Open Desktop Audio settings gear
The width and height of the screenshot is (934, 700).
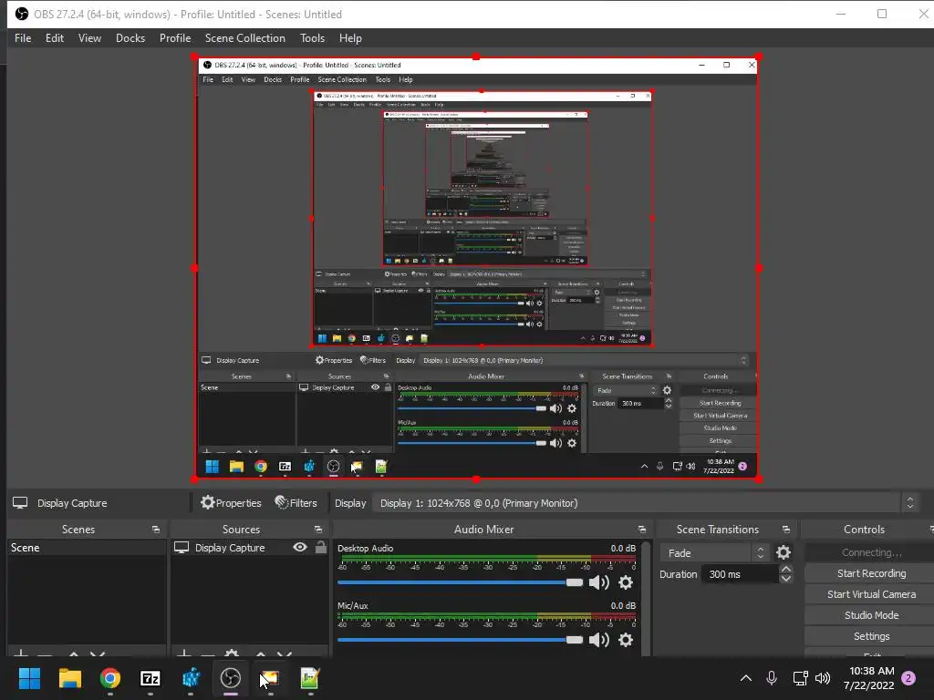point(626,582)
